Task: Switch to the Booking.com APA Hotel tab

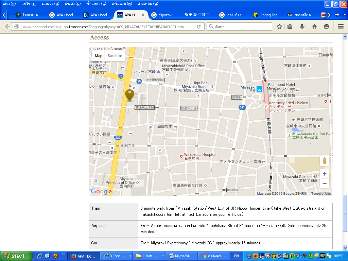Action: click(97, 15)
